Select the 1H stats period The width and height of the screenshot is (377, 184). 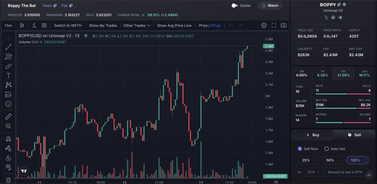point(322,73)
